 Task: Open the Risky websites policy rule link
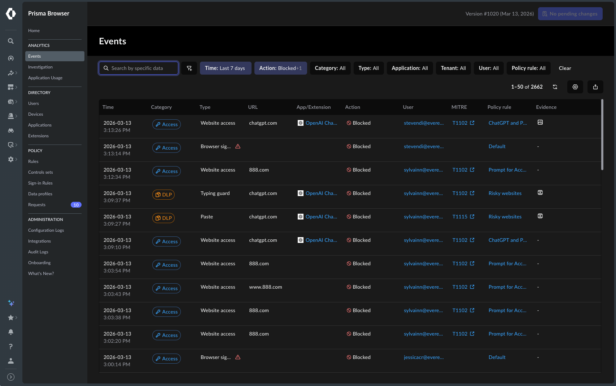[505, 193]
